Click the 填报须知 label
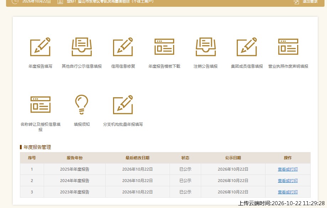The image size is (327, 208). (x=81, y=124)
